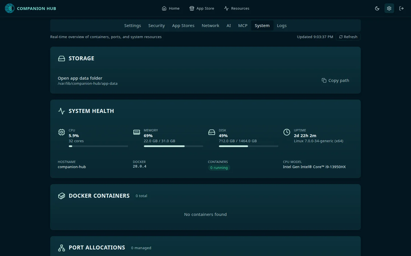This screenshot has height=256, width=411.
Task: Click the Memory usage progress bar
Action: click(x=174, y=146)
